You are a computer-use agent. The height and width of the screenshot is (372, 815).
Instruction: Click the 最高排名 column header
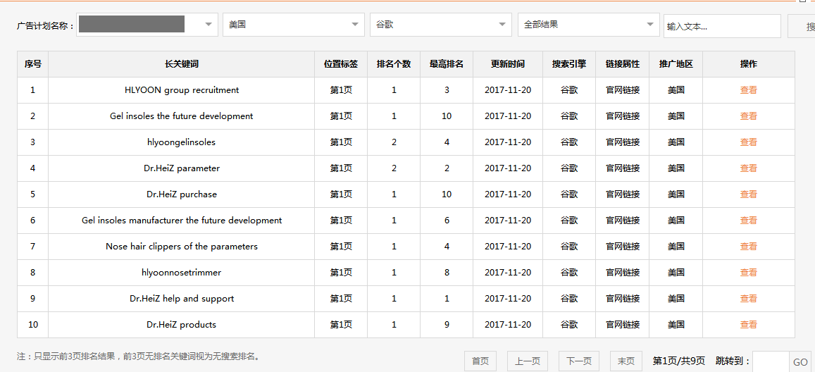click(447, 64)
